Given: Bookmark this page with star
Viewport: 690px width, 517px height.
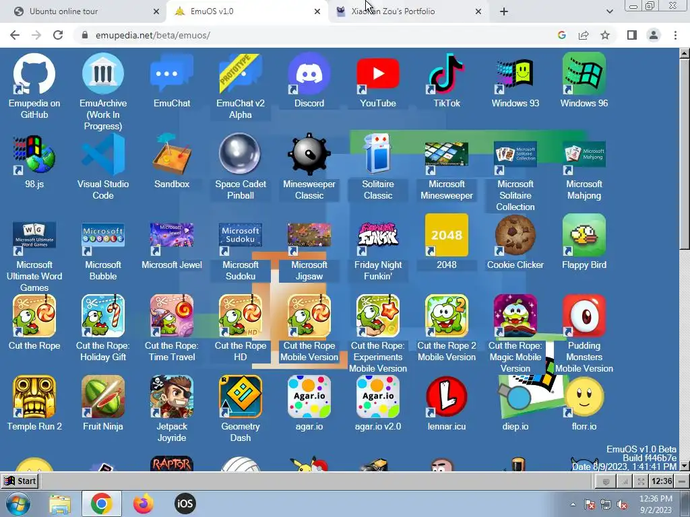Looking at the screenshot, I should [x=605, y=35].
